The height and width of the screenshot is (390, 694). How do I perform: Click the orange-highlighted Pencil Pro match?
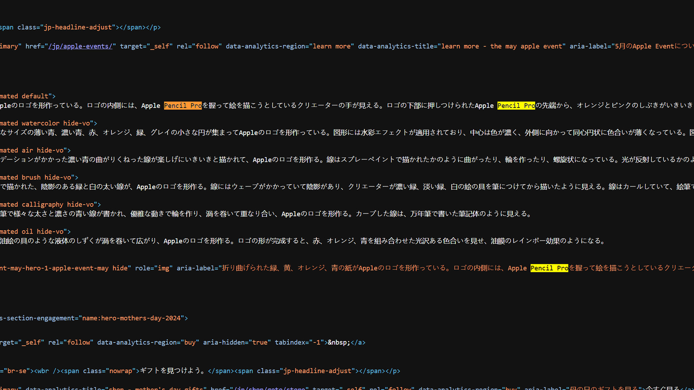click(x=183, y=105)
